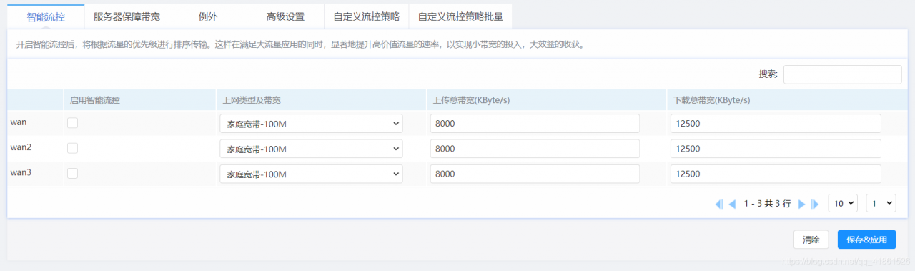Open wan3 家庭宽带-100M type dropdown
Viewport: 915px width, 271px height.
coord(311,174)
